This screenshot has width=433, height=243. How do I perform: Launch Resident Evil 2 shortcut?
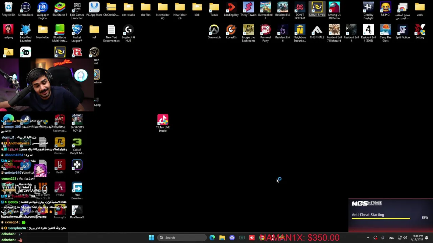(x=283, y=11)
